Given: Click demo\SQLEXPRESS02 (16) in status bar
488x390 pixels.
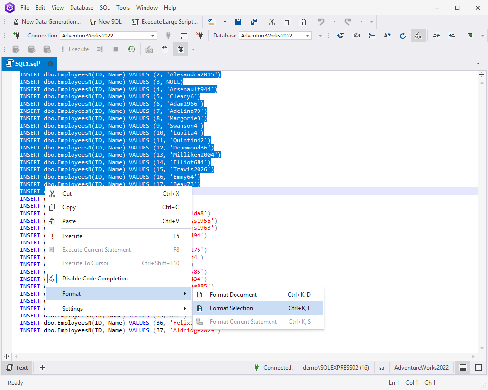Looking at the screenshot, I should (336, 368).
